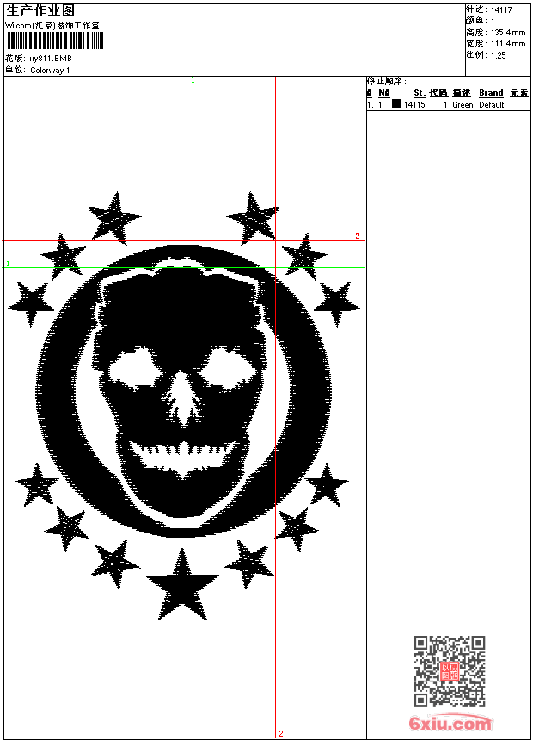Click the black thread color swatch
Screen dimensions: 533x740
coord(396,103)
